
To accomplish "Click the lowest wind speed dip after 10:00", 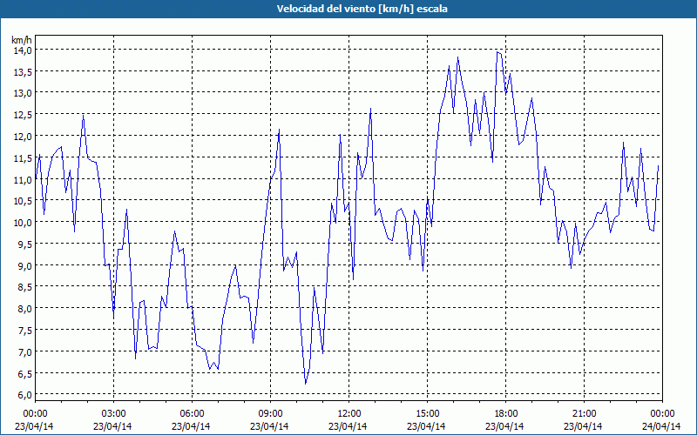I will (306, 384).
